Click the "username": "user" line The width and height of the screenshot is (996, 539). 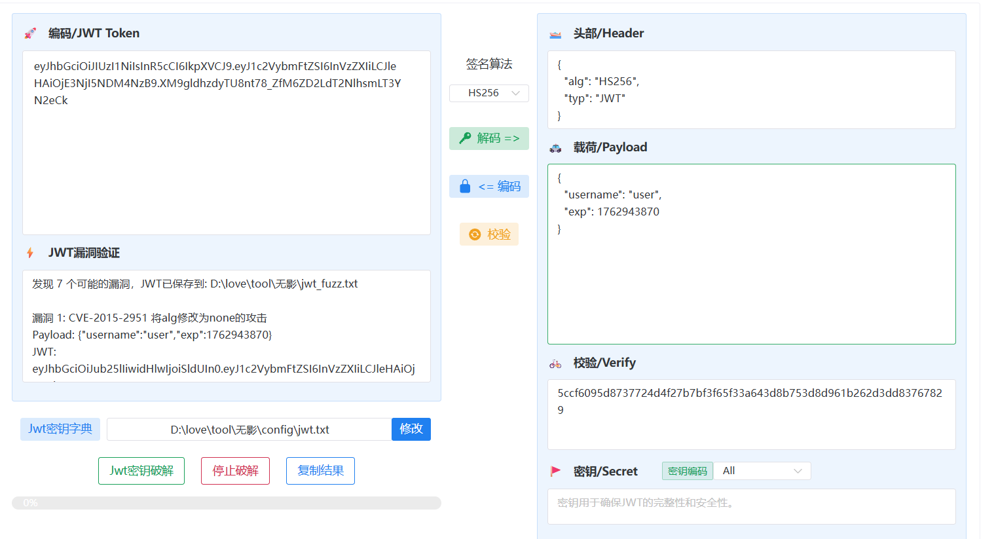tap(613, 195)
